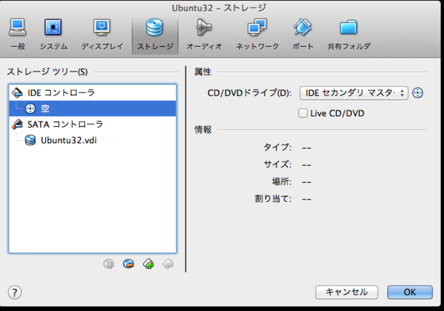Select the empty 空 optical drive row

pyautogui.click(x=93, y=108)
